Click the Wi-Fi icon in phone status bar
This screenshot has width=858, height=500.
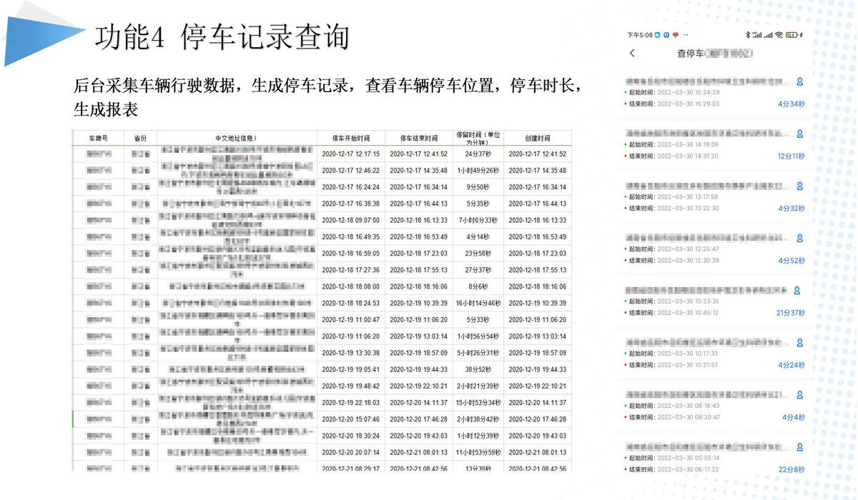click(x=779, y=35)
